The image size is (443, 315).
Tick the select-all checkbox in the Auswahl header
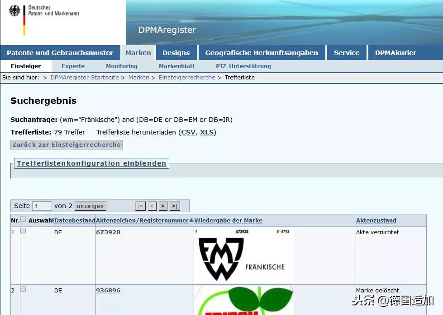(x=23, y=219)
